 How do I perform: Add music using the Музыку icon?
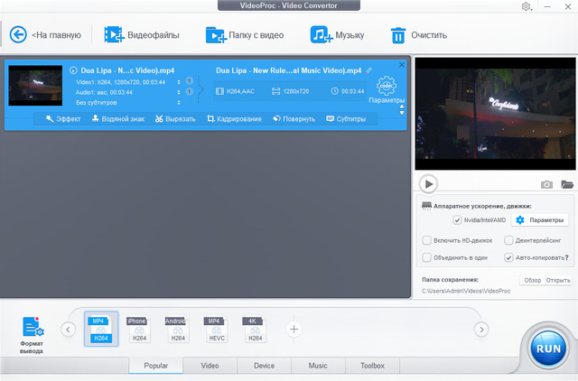click(x=320, y=35)
